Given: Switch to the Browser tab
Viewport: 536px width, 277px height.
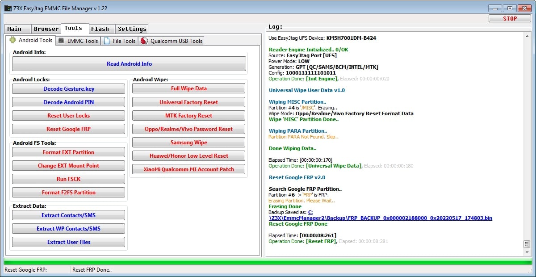Looking at the screenshot, I should click(x=46, y=29).
